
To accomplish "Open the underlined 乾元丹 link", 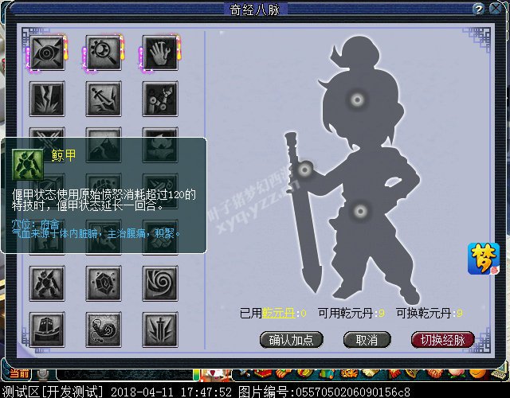I will click(278, 313).
